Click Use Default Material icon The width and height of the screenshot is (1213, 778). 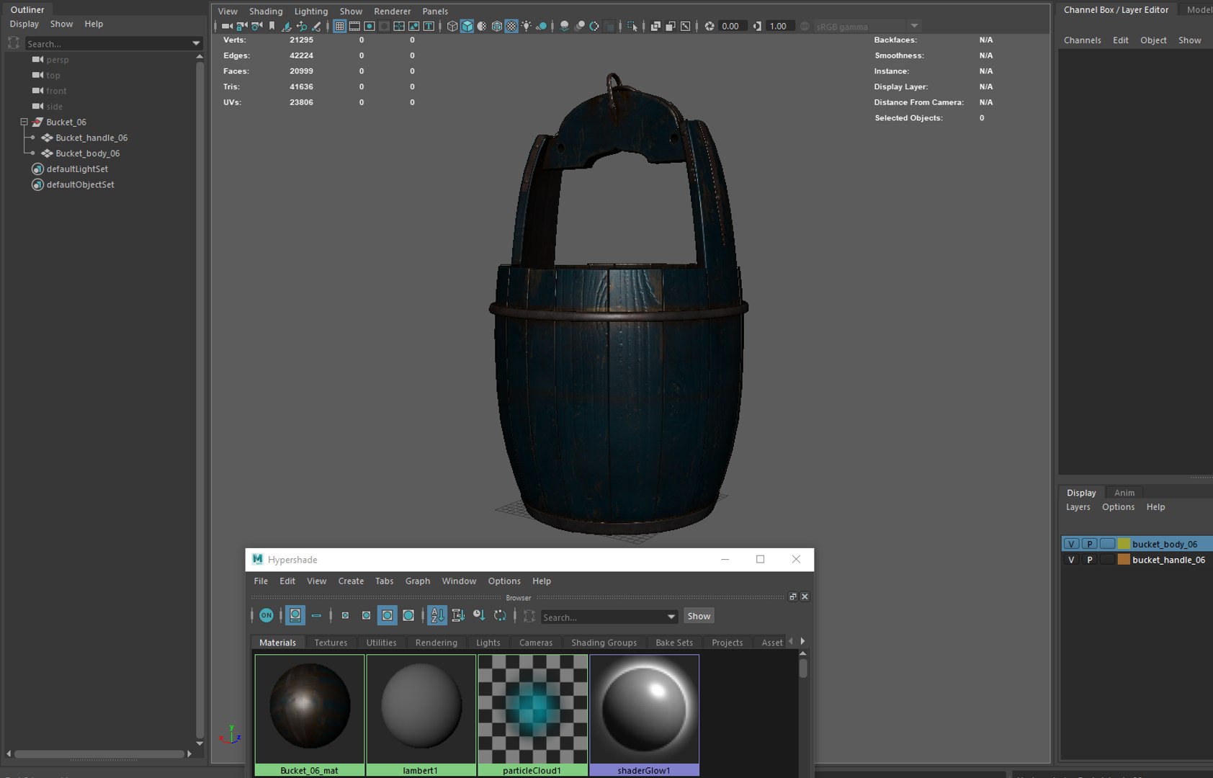(x=482, y=26)
